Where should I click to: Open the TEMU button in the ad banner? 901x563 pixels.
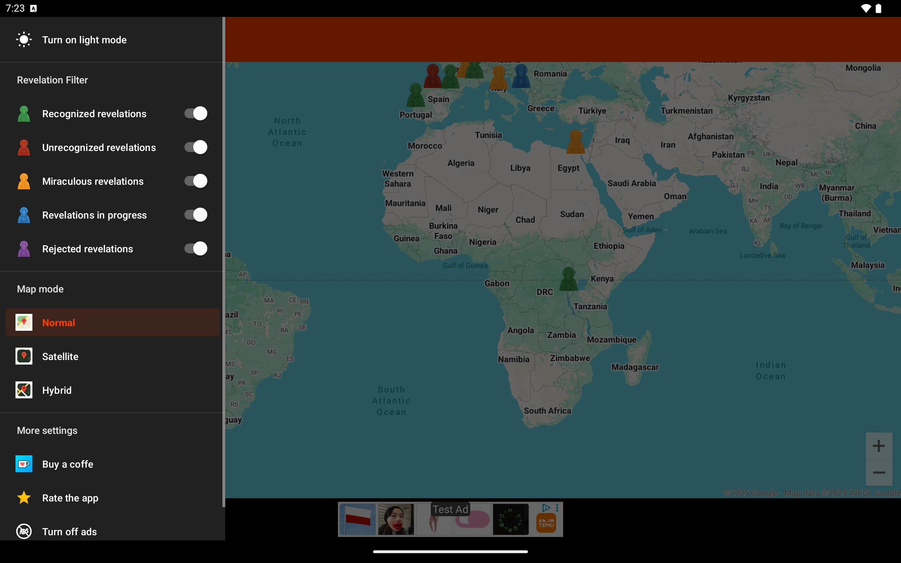(x=546, y=523)
